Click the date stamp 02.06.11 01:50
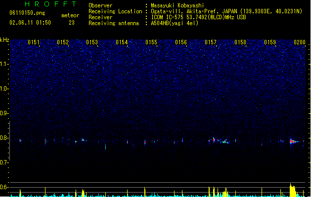 click(30, 23)
